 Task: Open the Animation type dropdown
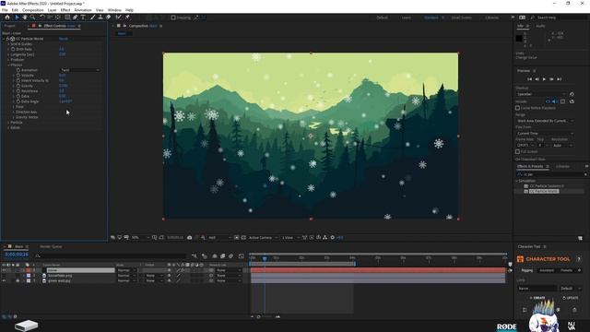point(80,70)
